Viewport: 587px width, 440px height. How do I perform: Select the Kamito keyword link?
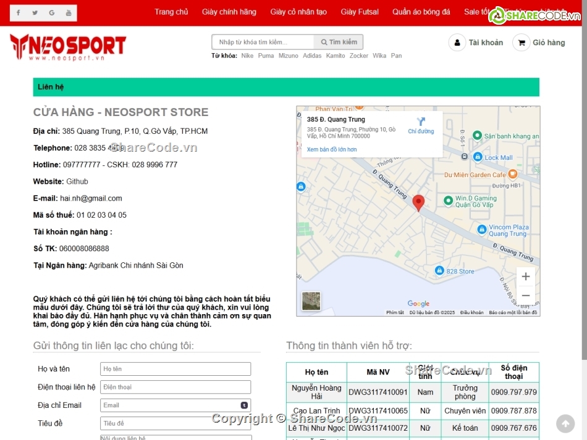tap(336, 56)
